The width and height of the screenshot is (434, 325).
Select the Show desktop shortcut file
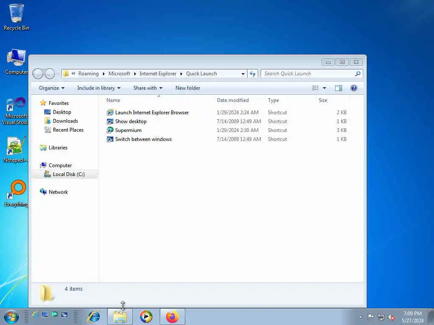127,121
